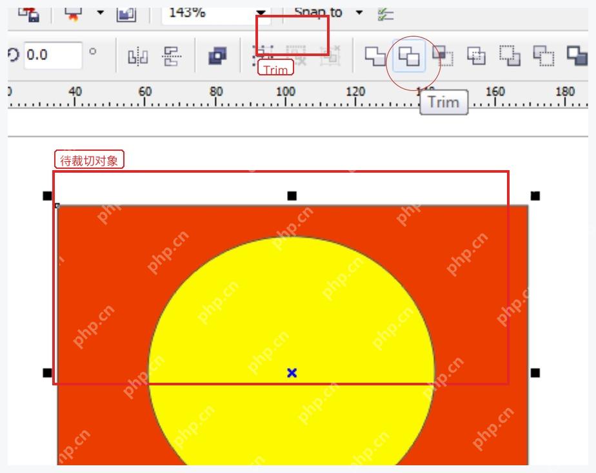
Task: Click the disabled Ungroup icon
Action: click(x=296, y=56)
